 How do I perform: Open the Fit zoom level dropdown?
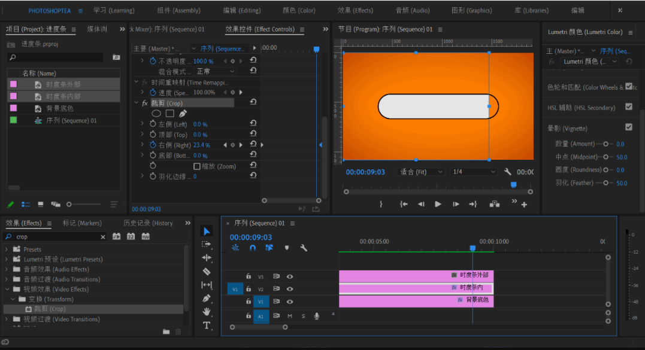(421, 172)
